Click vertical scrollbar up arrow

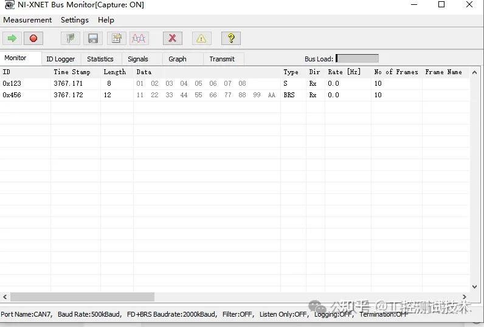pyautogui.click(x=475, y=72)
